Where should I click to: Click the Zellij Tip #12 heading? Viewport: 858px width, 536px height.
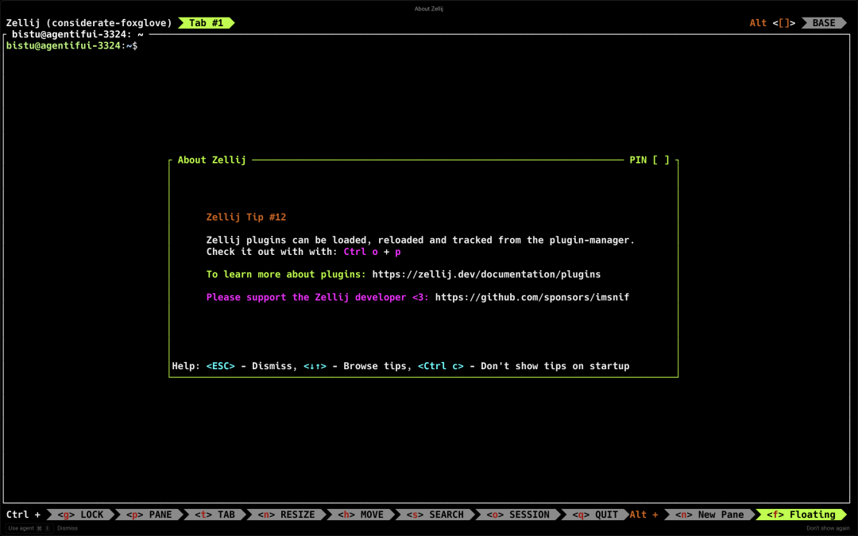[x=246, y=217]
